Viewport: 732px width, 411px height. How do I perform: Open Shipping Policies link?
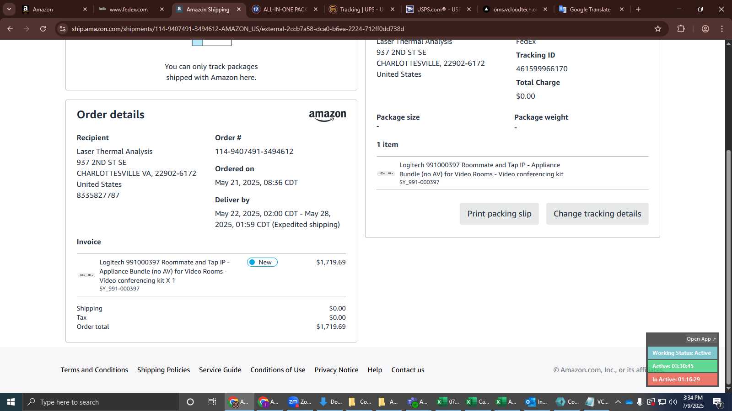pyautogui.click(x=163, y=370)
